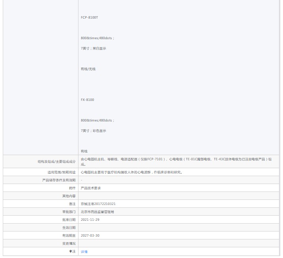Image resolution: width=283 pixels, height=258 pixels.
Task: Click the 有线/无线 connection text
Action: 88,69
